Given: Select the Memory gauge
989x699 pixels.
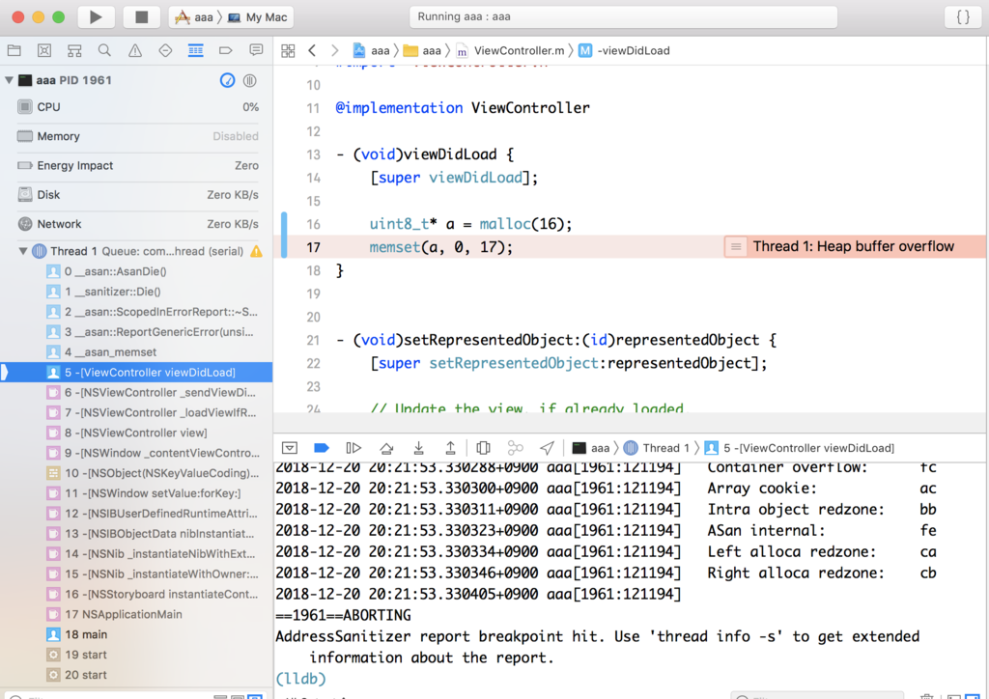Looking at the screenshot, I should point(137,136).
